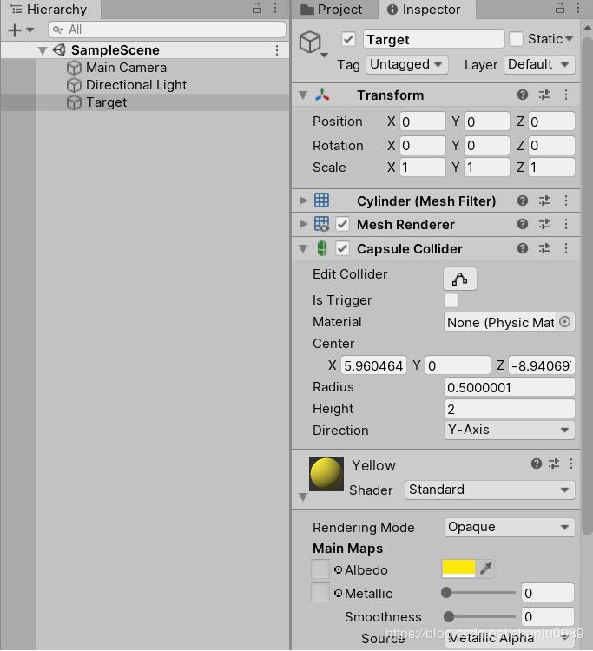Click the Physic Material object picker circle
593x651 pixels.
564,322
